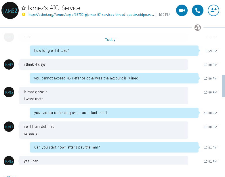This screenshot has width=225, height=177.
Task: Click the conversation scrollbar thumb
Action: 223,86
